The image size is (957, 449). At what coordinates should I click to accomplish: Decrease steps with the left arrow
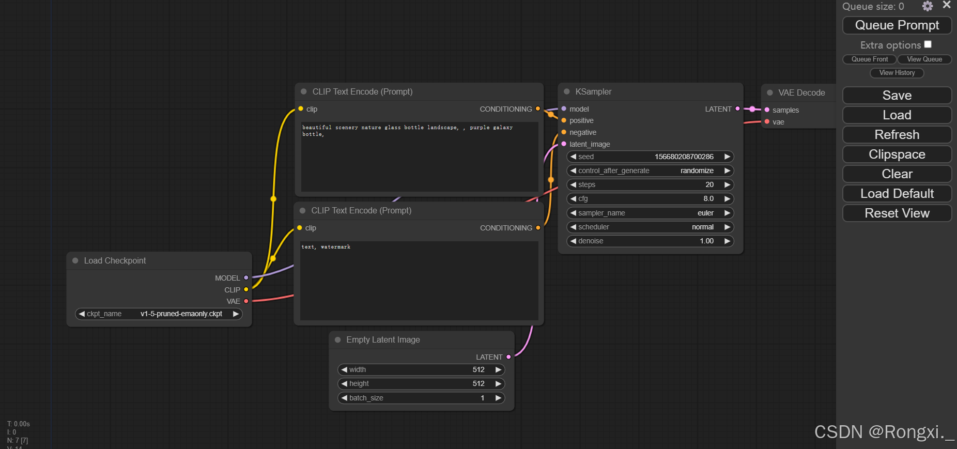pyautogui.click(x=573, y=184)
